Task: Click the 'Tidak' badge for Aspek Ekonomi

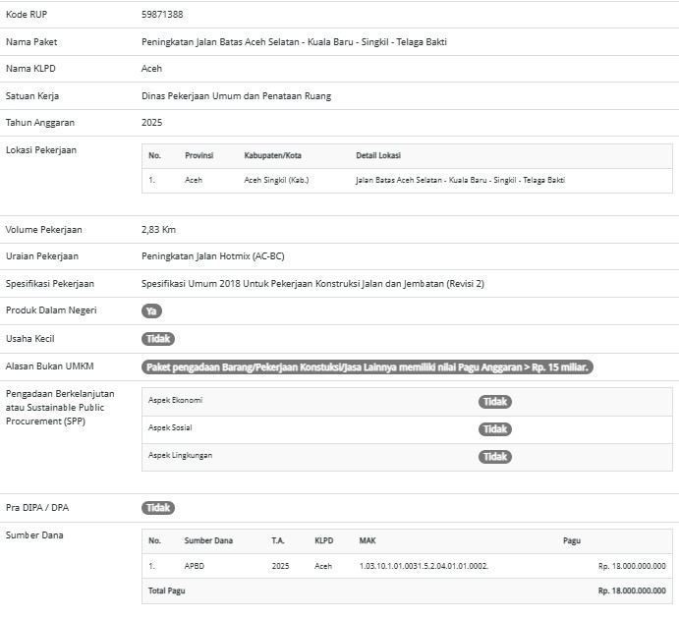Action: 494,402
